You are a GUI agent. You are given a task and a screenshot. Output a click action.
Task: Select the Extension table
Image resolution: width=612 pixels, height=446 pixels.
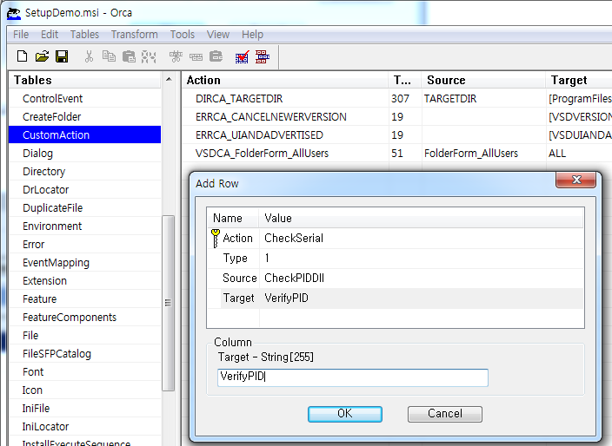coord(84,281)
